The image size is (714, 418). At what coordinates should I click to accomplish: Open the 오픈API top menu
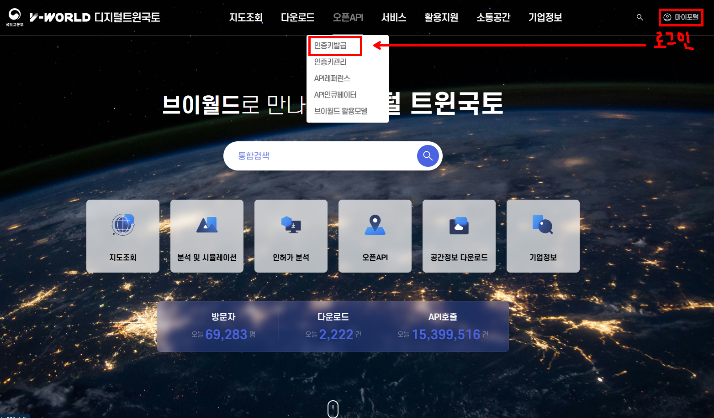348,17
